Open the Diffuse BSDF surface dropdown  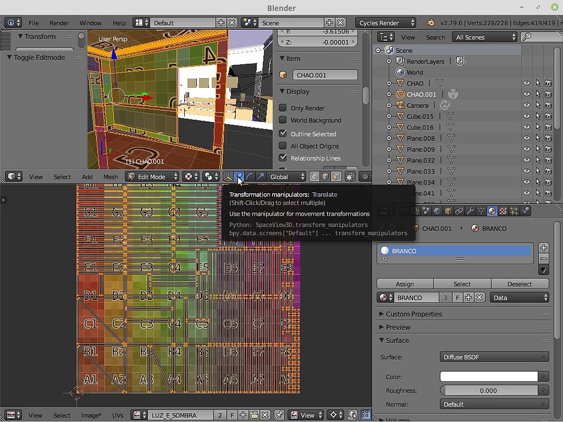pyautogui.click(x=494, y=357)
